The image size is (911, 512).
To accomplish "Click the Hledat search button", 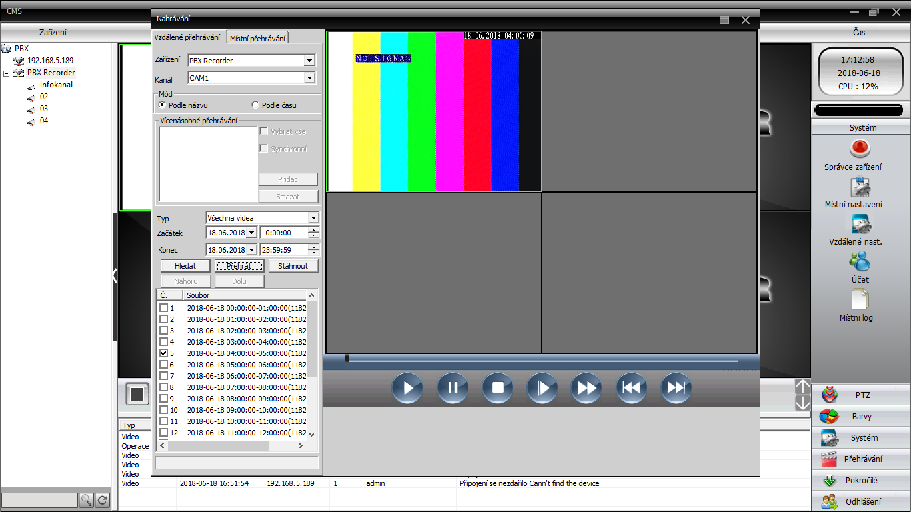I will tap(185, 266).
